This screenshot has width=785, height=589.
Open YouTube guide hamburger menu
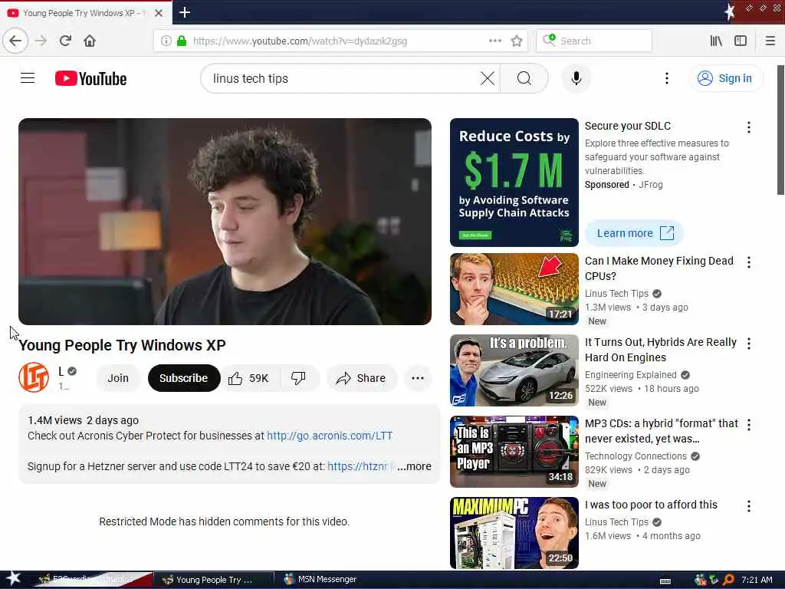point(28,78)
